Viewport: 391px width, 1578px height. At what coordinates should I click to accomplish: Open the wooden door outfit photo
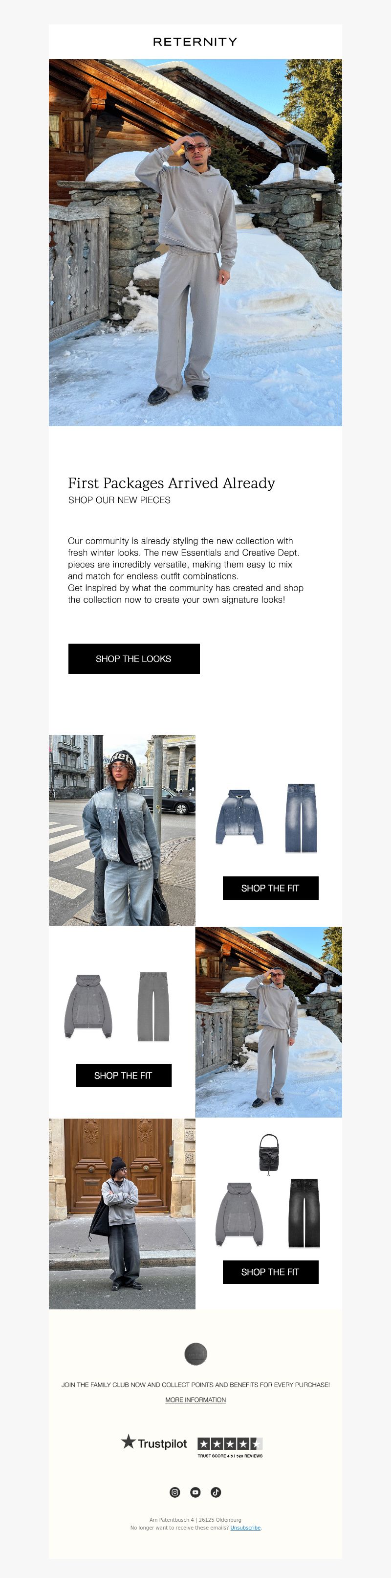click(x=122, y=1213)
